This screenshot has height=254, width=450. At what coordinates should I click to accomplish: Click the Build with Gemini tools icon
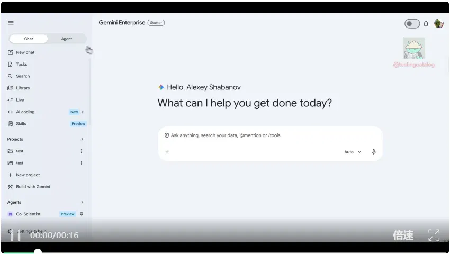[x=11, y=187]
